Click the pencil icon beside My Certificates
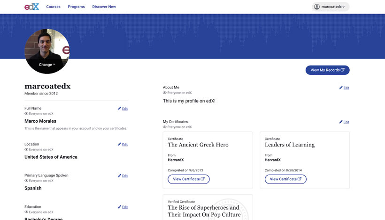This screenshot has width=385, height=220. pyautogui.click(x=341, y=122)
